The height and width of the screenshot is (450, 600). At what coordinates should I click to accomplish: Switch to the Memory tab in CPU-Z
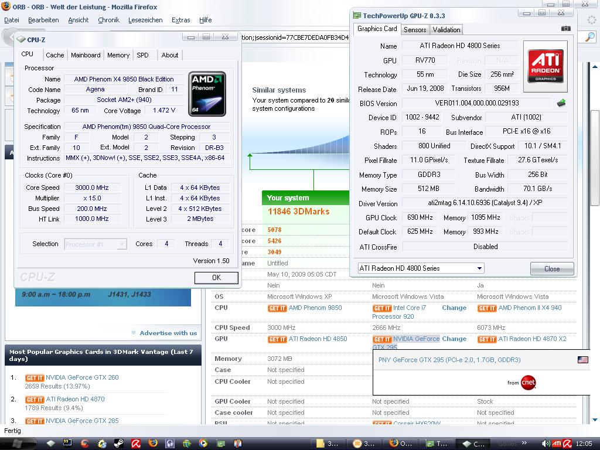pos(118,55)
